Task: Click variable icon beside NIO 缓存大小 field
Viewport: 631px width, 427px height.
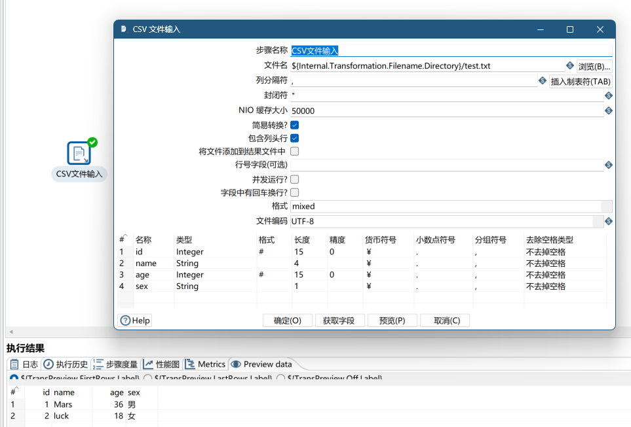Action: [x=608, y=111]
